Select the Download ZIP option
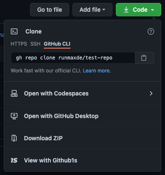The image size is (165, 175). (x=82, y=138)
